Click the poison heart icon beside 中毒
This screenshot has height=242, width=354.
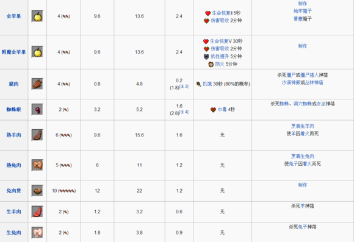[213, 110]
